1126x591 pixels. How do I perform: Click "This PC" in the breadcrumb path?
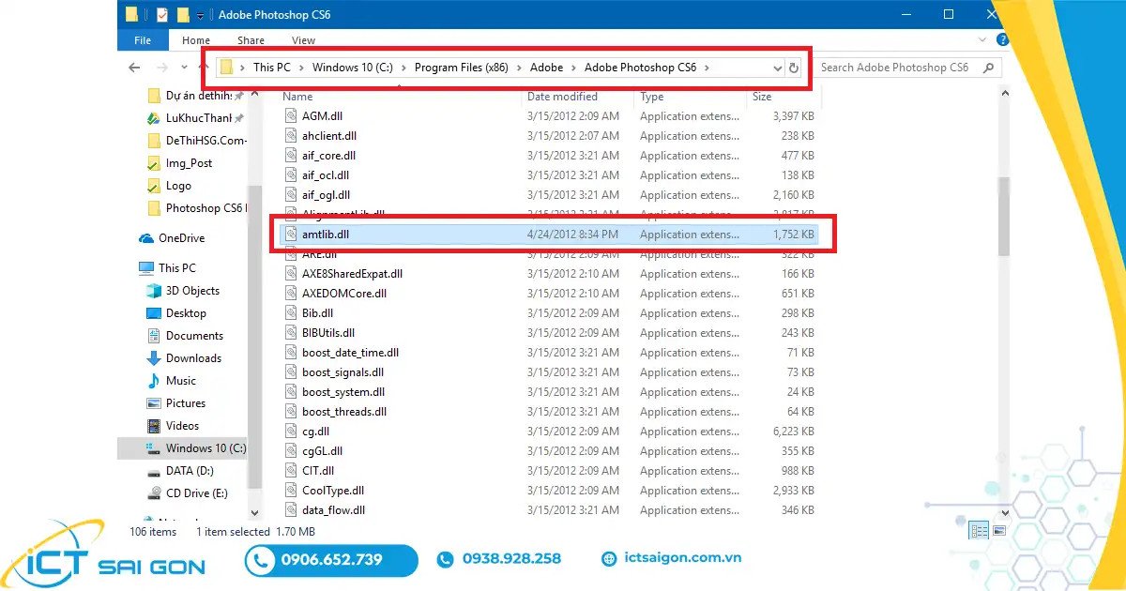tap(271, 67)
